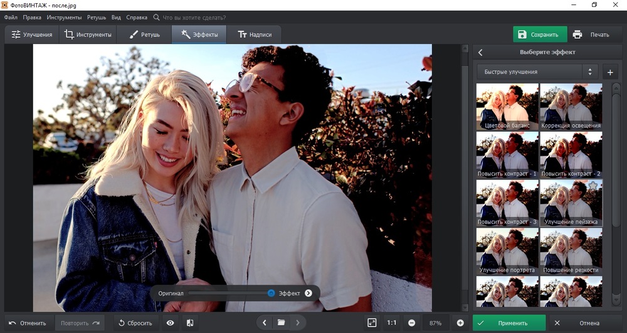Switch to the Улучшения tab
The width and height of the screenshot is (627, 333).
(x=32, y=34)
